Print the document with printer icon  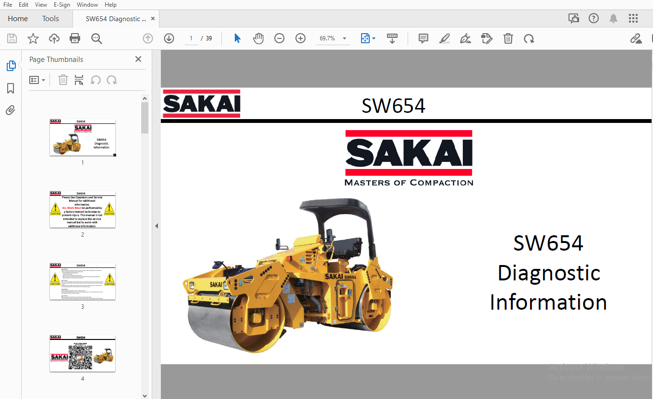point(75,39)
